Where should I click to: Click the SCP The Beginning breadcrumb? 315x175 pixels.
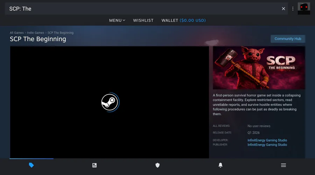[x=61, y=33]
